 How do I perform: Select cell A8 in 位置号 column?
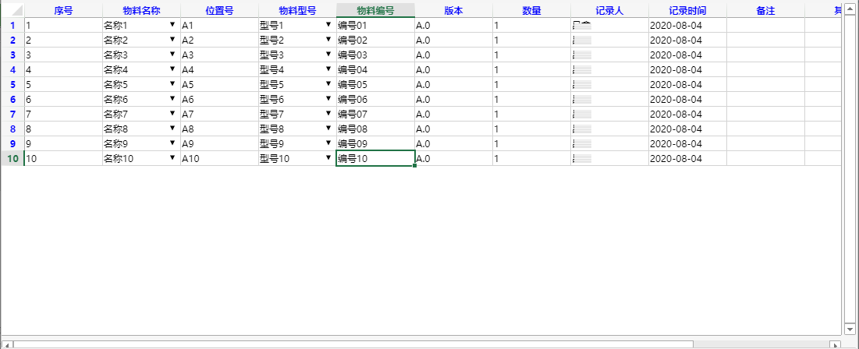point(219,129)
